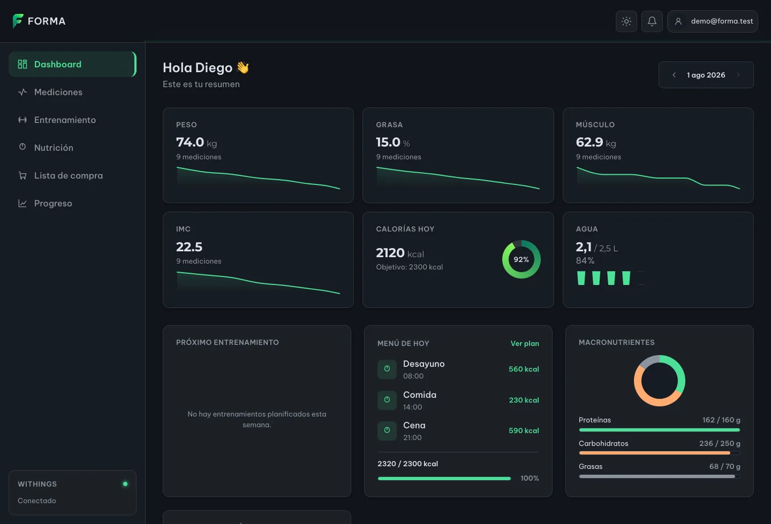
Task: Click the 230 kcal value
Action: click(x=524, y=400)
